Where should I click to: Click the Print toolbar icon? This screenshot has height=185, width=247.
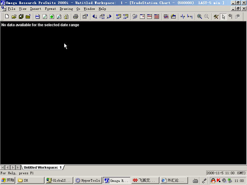75,17
